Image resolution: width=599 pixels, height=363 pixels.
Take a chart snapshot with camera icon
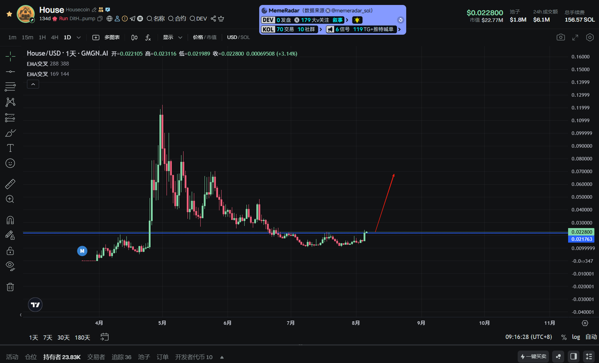pos(561,37)
